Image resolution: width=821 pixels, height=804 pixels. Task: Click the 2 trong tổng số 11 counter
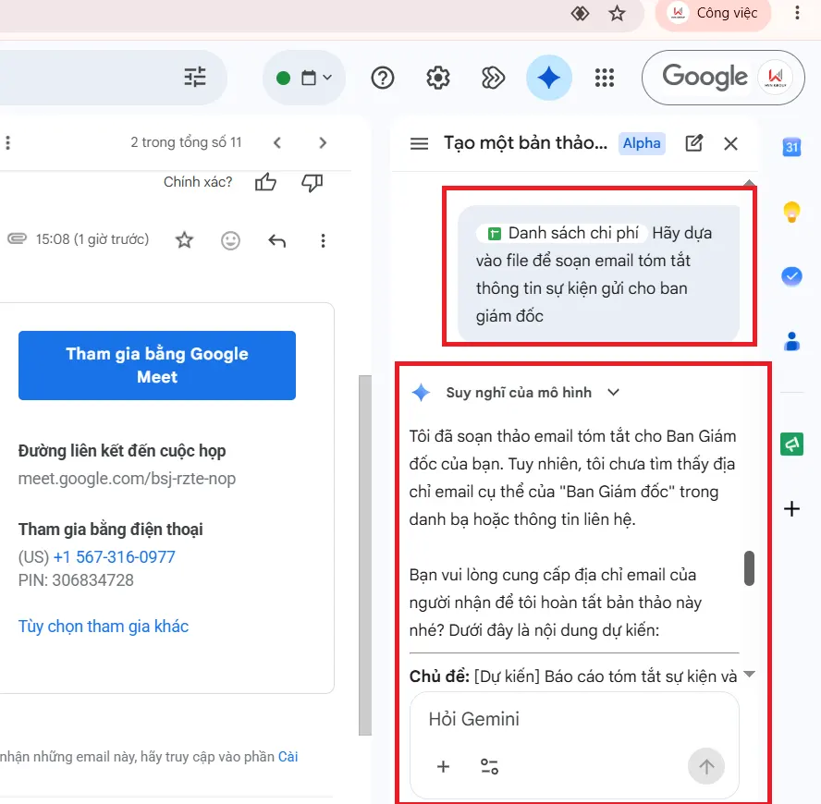coord(186,142)
